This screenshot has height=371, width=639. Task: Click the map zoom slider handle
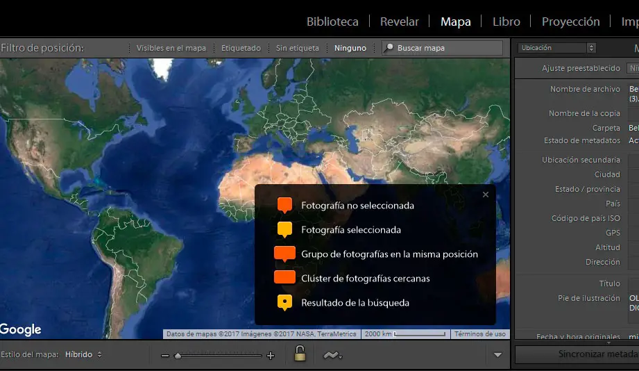(178, 356)
